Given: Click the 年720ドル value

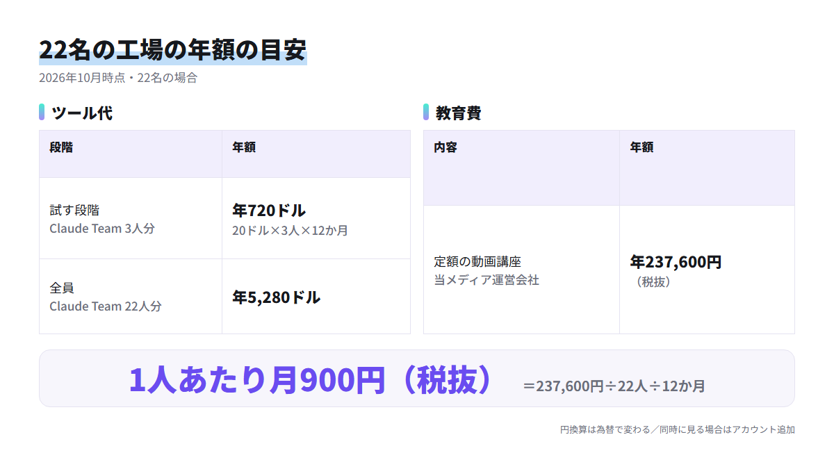Looking at the screenshot, I should click(x=269, y=210).
